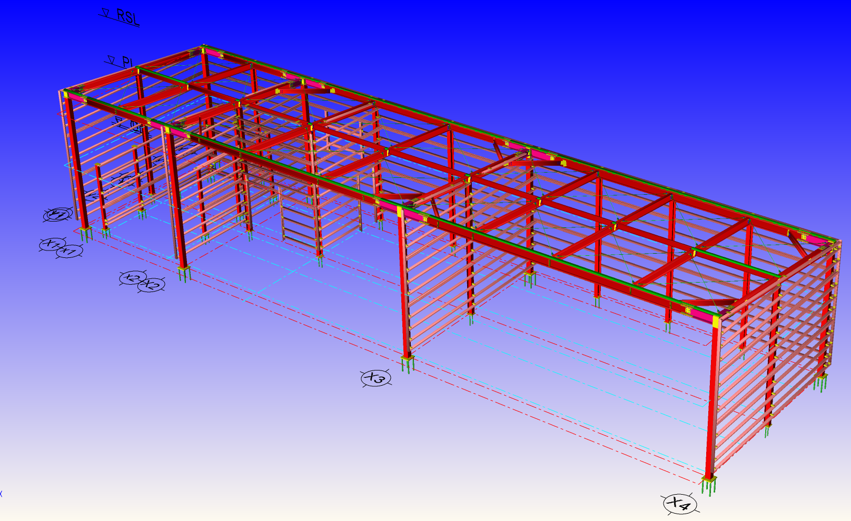This screenshot has width=851, height=521.
Task: Select the X3 grid bubble
Action: [376, 378]
